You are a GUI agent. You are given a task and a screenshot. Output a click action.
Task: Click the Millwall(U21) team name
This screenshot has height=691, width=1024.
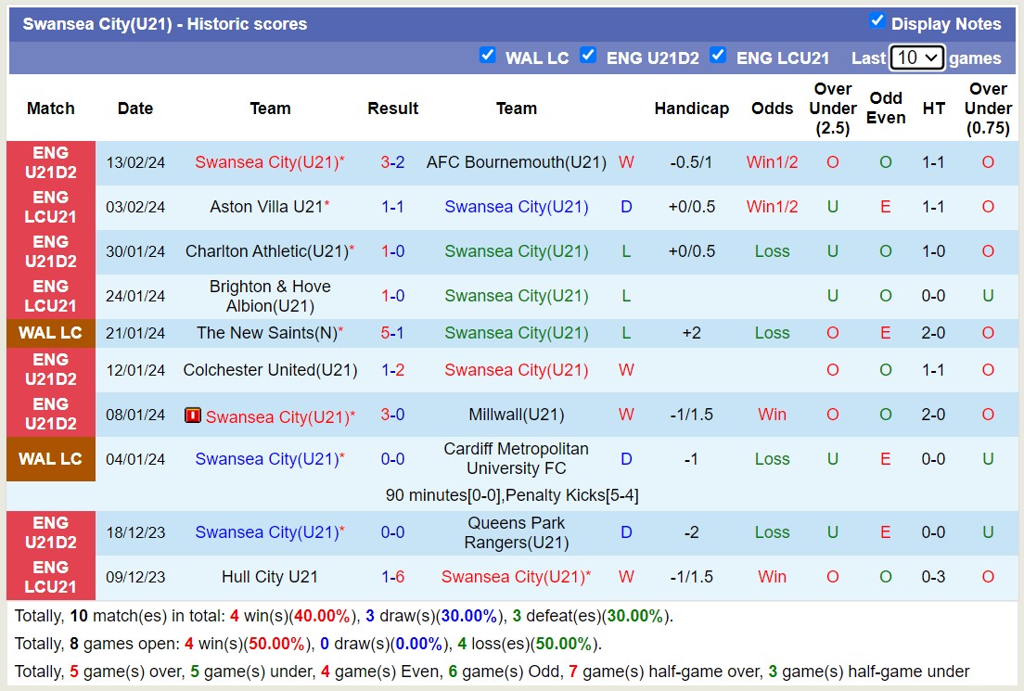[x=516, y=415]
